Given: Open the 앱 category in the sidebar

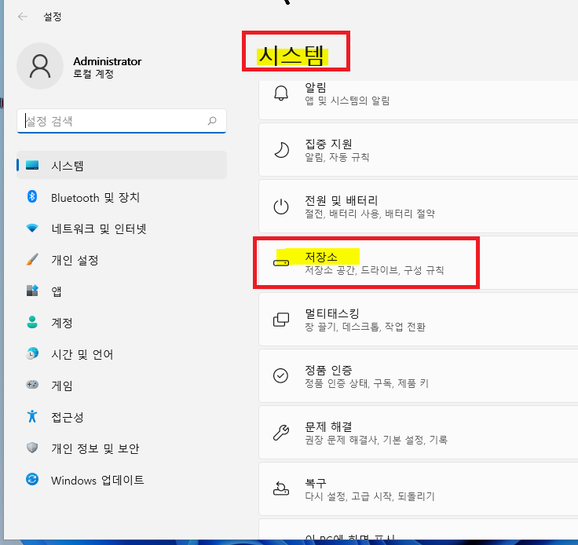Looking at the screenshot, I should tap(121, 291).
